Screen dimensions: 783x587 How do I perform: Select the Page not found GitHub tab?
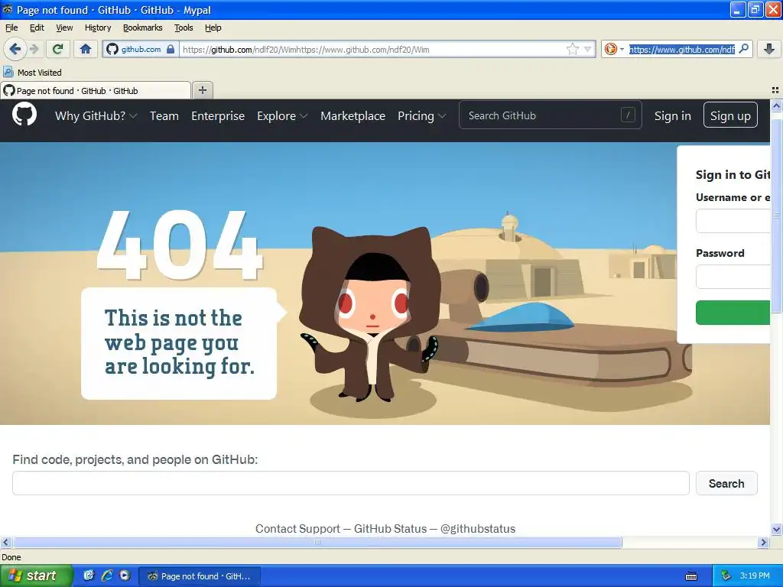point(96,90)
